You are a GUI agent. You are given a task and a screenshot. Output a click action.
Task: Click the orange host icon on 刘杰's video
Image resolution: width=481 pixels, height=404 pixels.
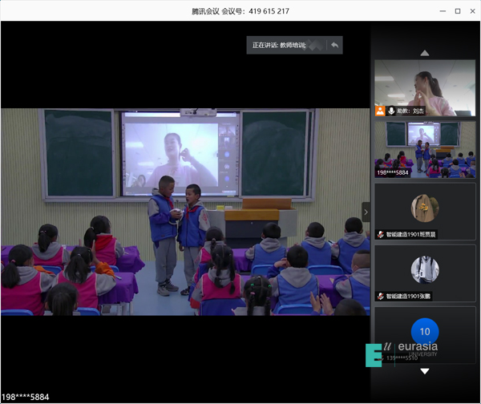click(381, 111)
